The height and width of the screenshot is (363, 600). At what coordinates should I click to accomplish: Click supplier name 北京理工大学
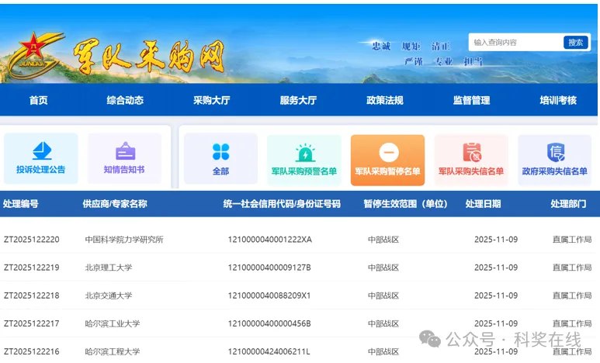[x=109, y=268]
